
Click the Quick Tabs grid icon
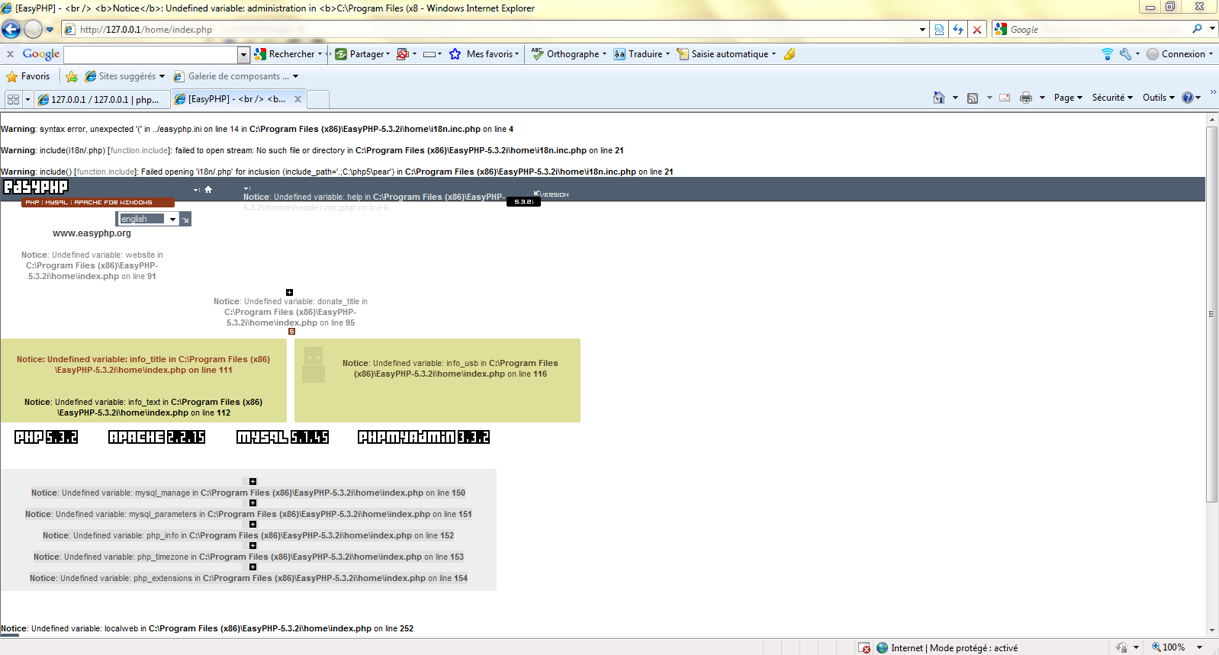tap(13, 99)
